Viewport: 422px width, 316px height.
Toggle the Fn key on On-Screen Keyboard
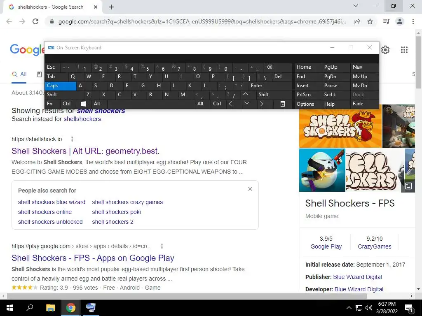click(x=52, y=104)
